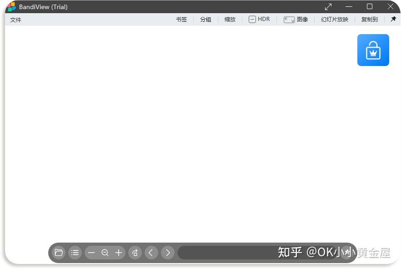
Task: Open the 缩放 zoom options dropdown
Action: pos(230,19)
